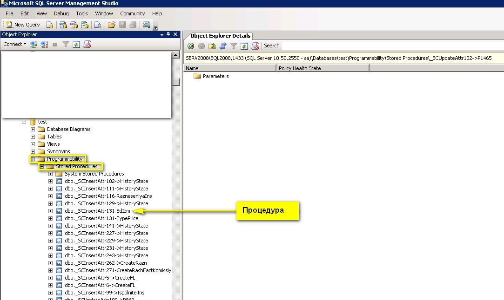
Task: Expand System Stored Procedures folder
Action: [x=50, y=174]
